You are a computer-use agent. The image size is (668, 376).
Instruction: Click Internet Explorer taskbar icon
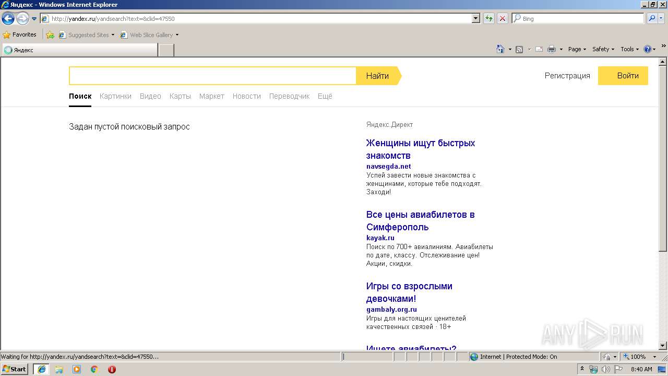pyautogui.click(x=41, y=369)
